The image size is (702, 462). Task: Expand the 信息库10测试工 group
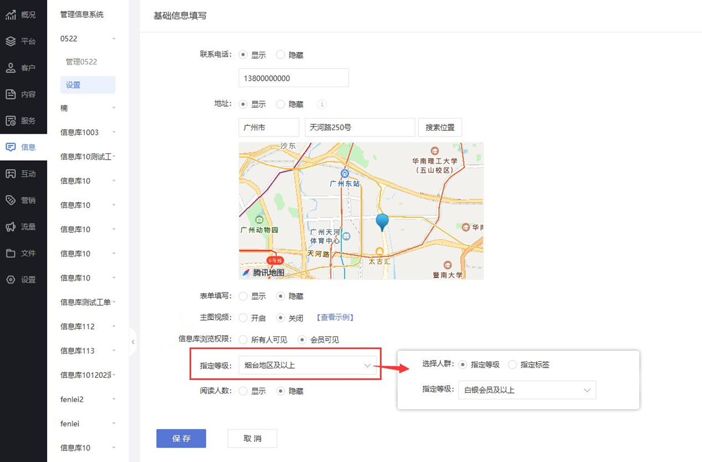pyautogui.click(x=115, y=156)
